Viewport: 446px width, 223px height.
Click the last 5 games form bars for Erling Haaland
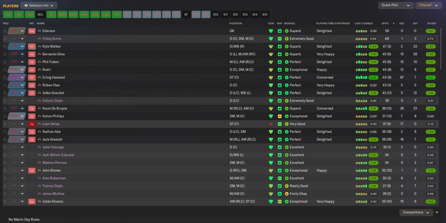click(361, 77)
